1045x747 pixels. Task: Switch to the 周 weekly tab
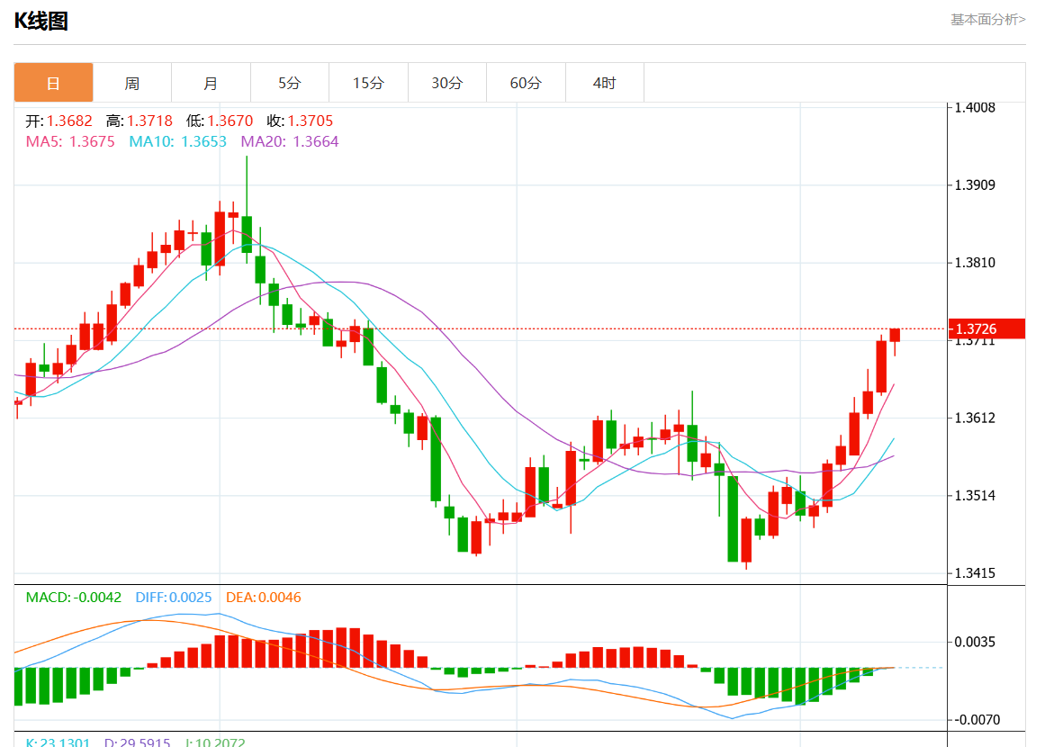132,84
